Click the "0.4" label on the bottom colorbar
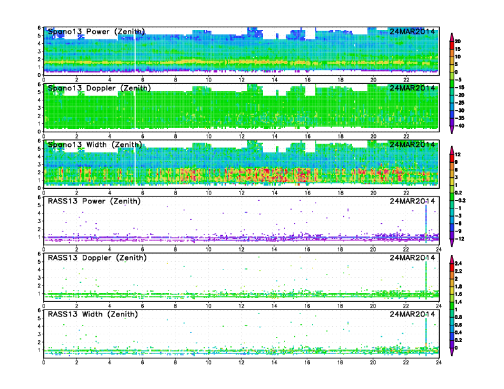504x389 pixels. click(459, 332)
